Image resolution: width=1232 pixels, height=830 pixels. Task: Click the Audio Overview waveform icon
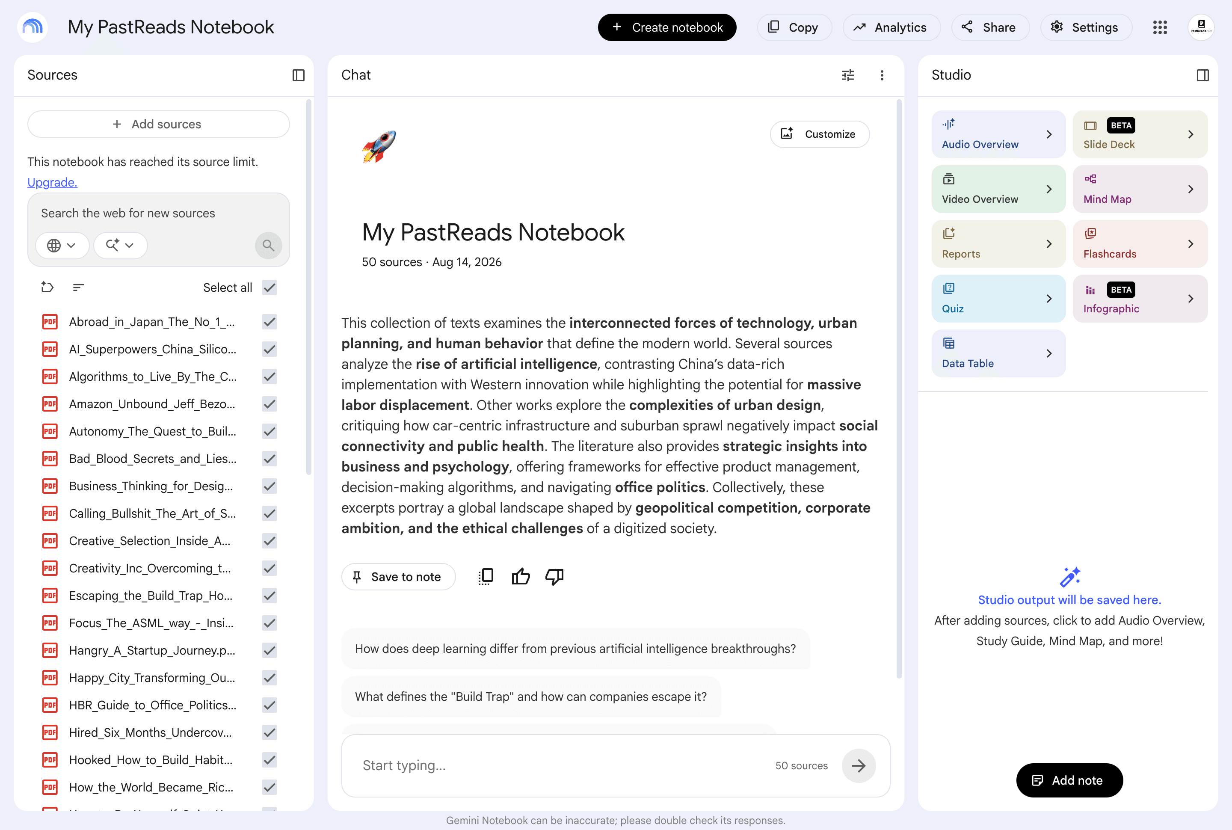[x=948, y=124]
